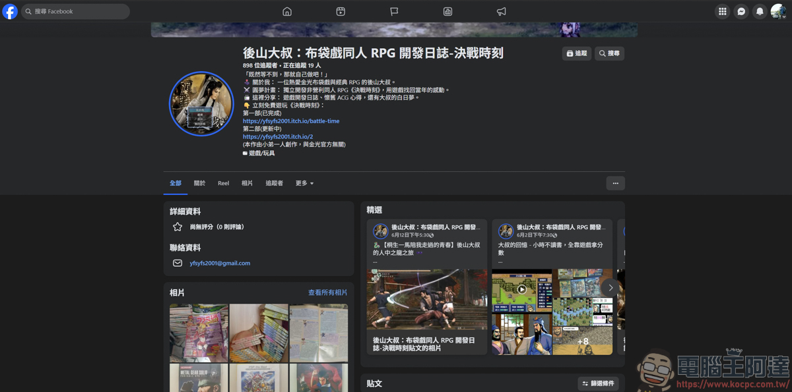Click avatar of the 6月2日 featured post
The height and width of the screenshot is (392, 792).
[x=506, y=231]
